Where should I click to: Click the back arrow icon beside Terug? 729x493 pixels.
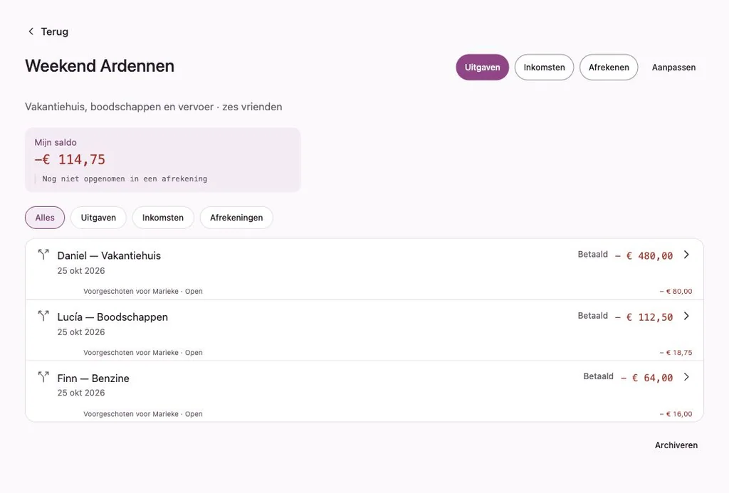tap(31, 31)
